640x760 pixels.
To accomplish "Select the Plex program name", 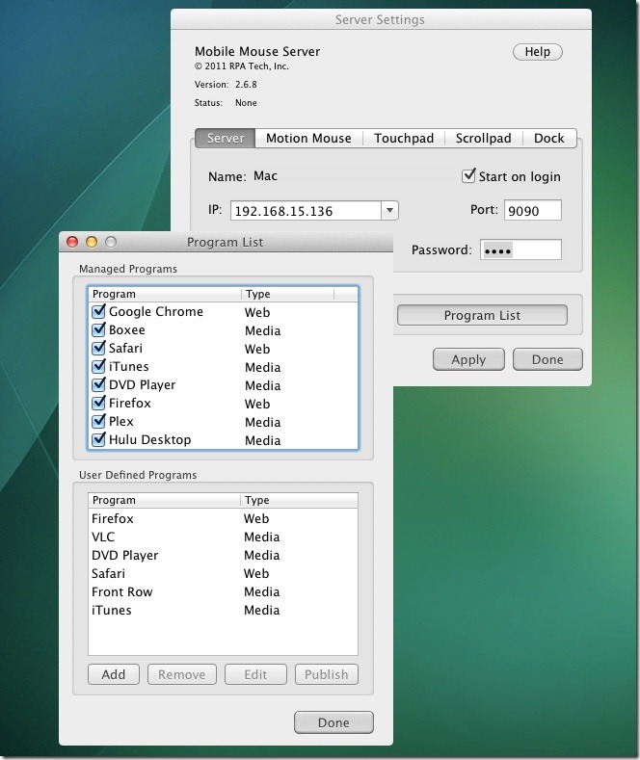I will pos(121,422).
